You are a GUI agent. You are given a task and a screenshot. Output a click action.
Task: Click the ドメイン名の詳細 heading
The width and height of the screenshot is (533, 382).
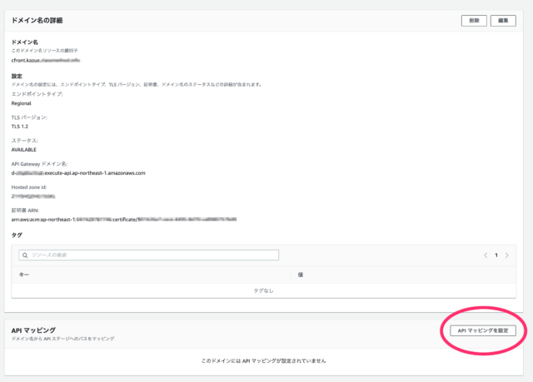click(37, 20)
